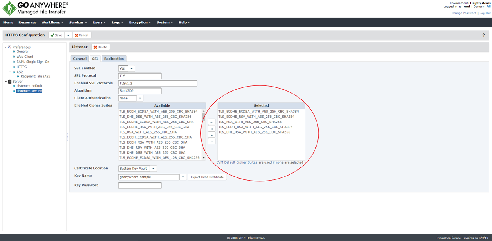This screenshot has width=492, height=241.
Task: Select Recipient: alisaAS2 tree item
Action: 35,76
